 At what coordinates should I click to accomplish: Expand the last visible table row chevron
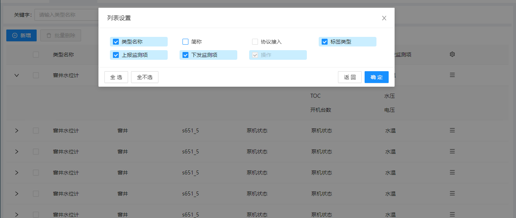tap(16, 214)
